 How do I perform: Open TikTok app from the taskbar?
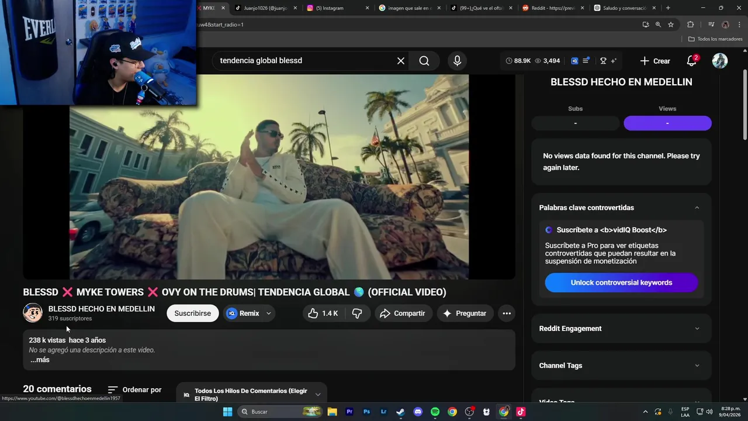coord(521,412)
